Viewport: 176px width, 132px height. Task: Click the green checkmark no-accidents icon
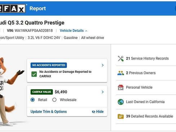pos(34,74)
